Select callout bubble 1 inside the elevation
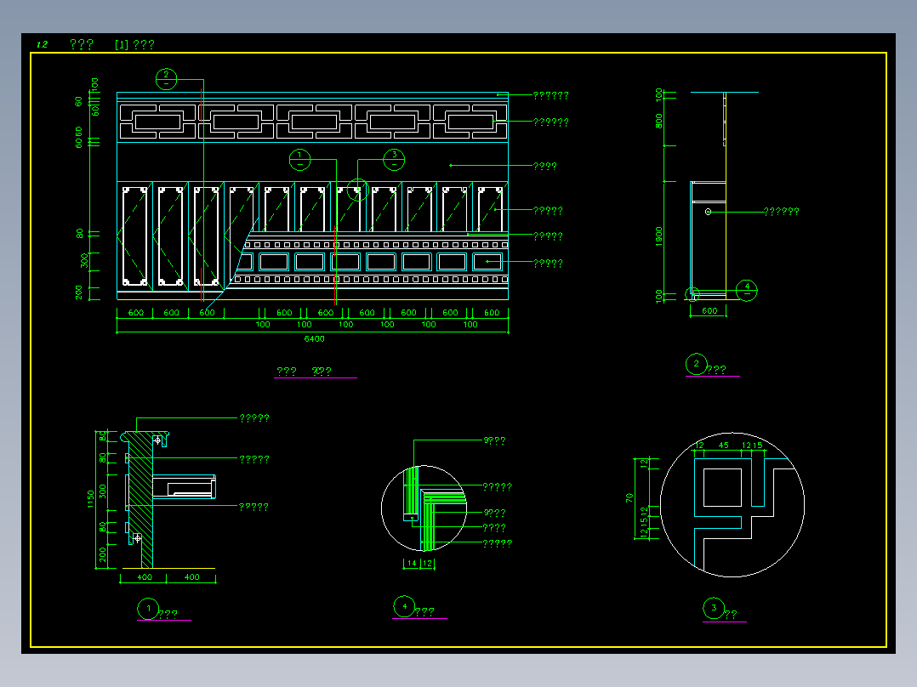Viewport: 917px width, 687px height. pyautogui.click(x=300, y=160)
